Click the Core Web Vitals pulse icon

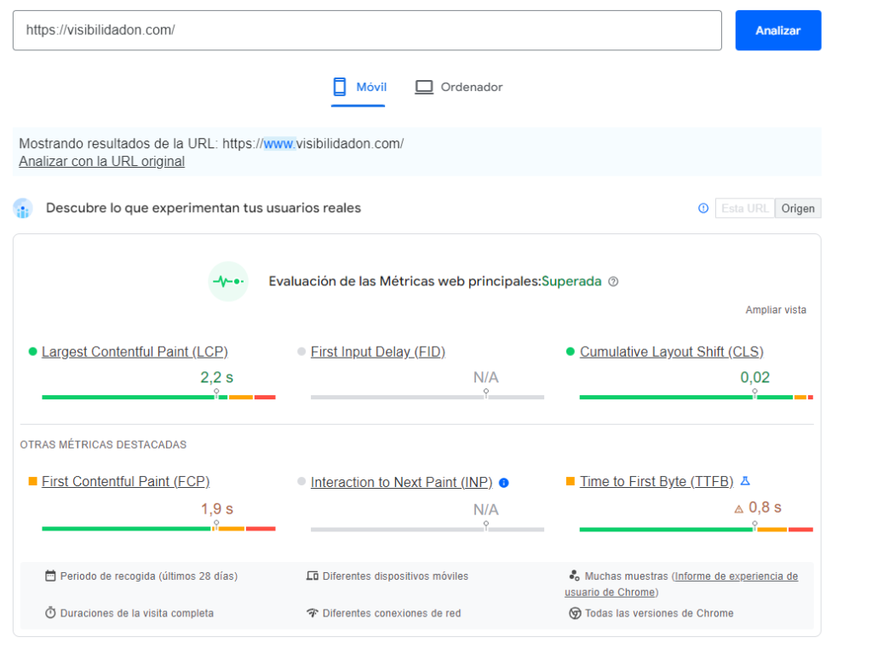tap(228, 282)
